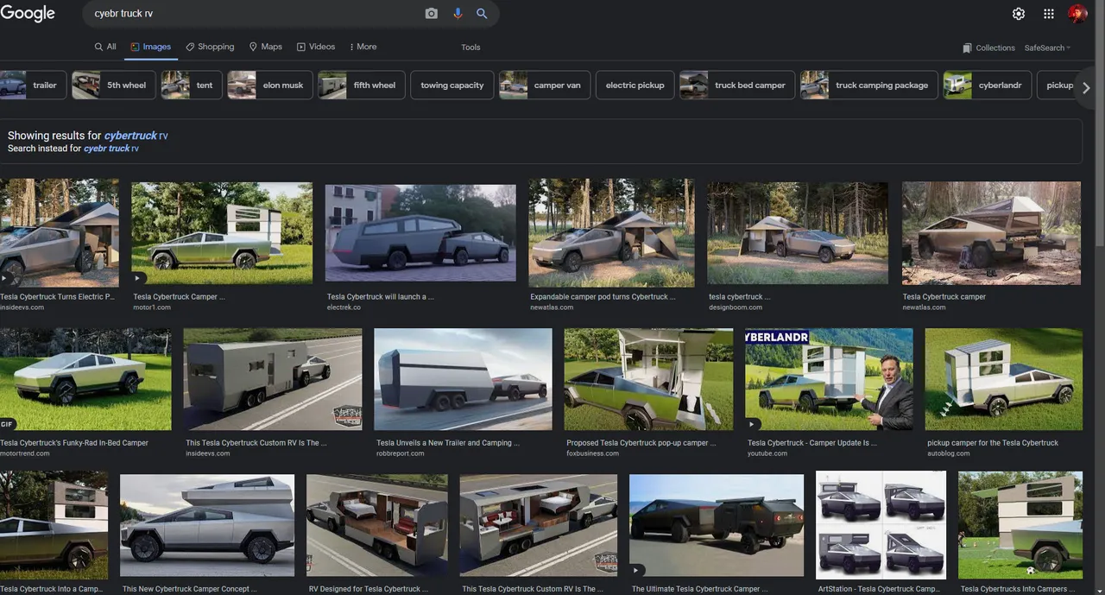This screenshot has height=595, width=1105.
Task: Filter by the '5th wheel' chip
Action: pyautogui.click(x=114, y=85)
